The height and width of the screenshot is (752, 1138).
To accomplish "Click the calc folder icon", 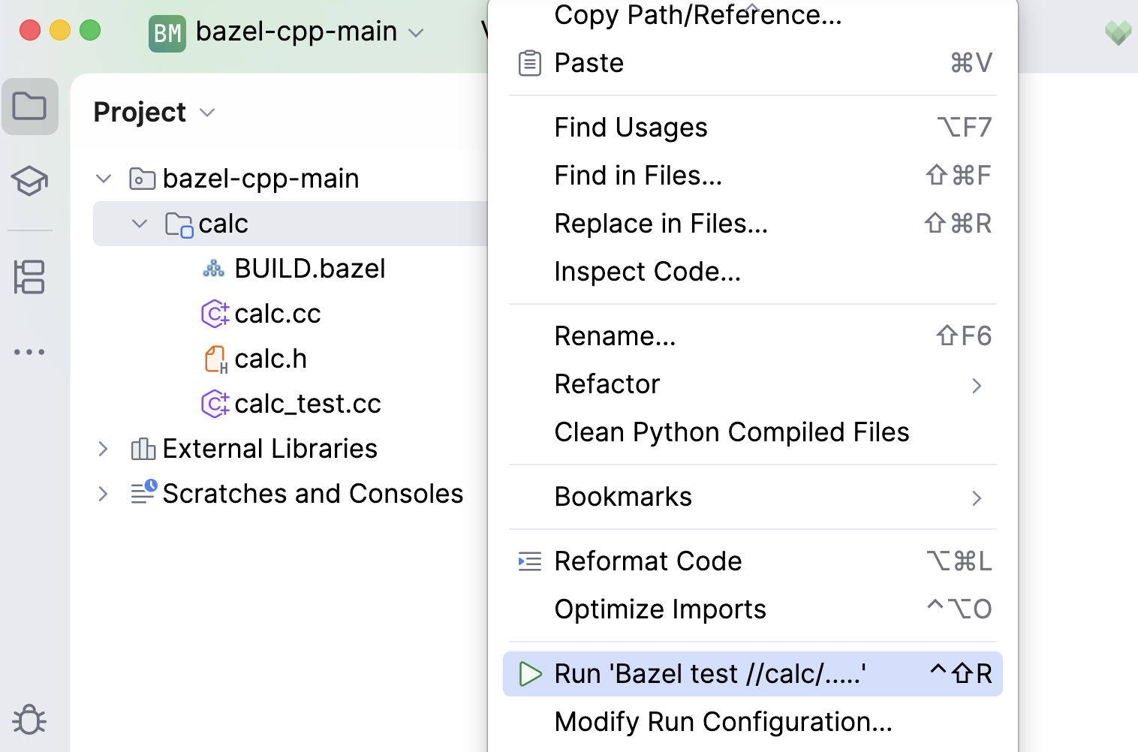I will point(179,224).
